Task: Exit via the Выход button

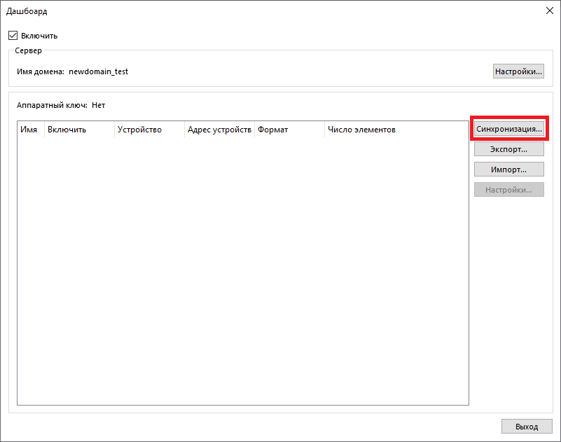Action: click(x=527, y=426)
